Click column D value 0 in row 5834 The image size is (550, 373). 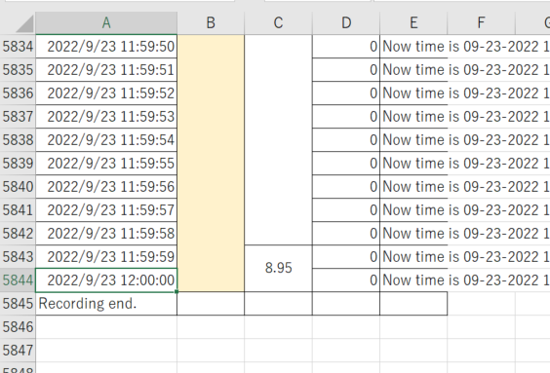tap(346, 47)
